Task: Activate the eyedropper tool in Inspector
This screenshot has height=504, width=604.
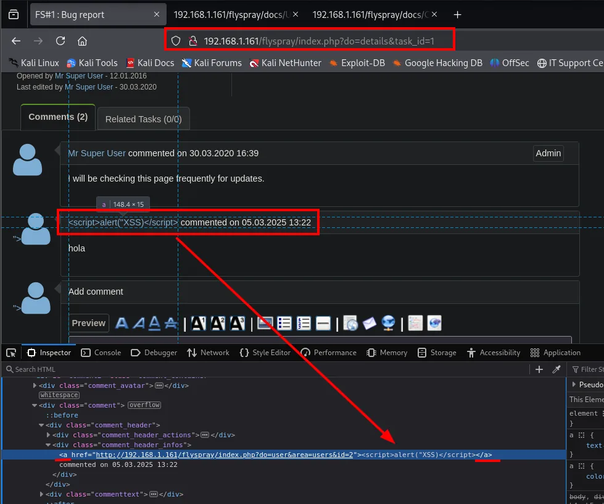Action: (x=556, y=369)
